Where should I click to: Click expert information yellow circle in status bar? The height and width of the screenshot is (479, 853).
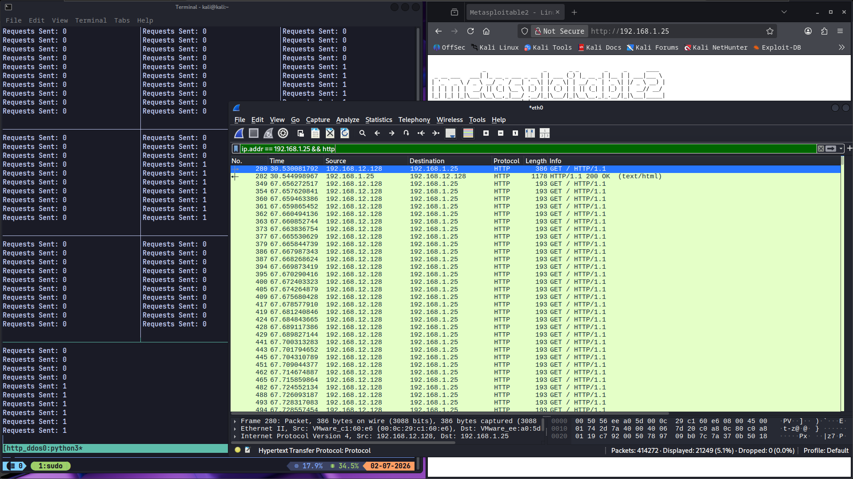coord(238,450)
